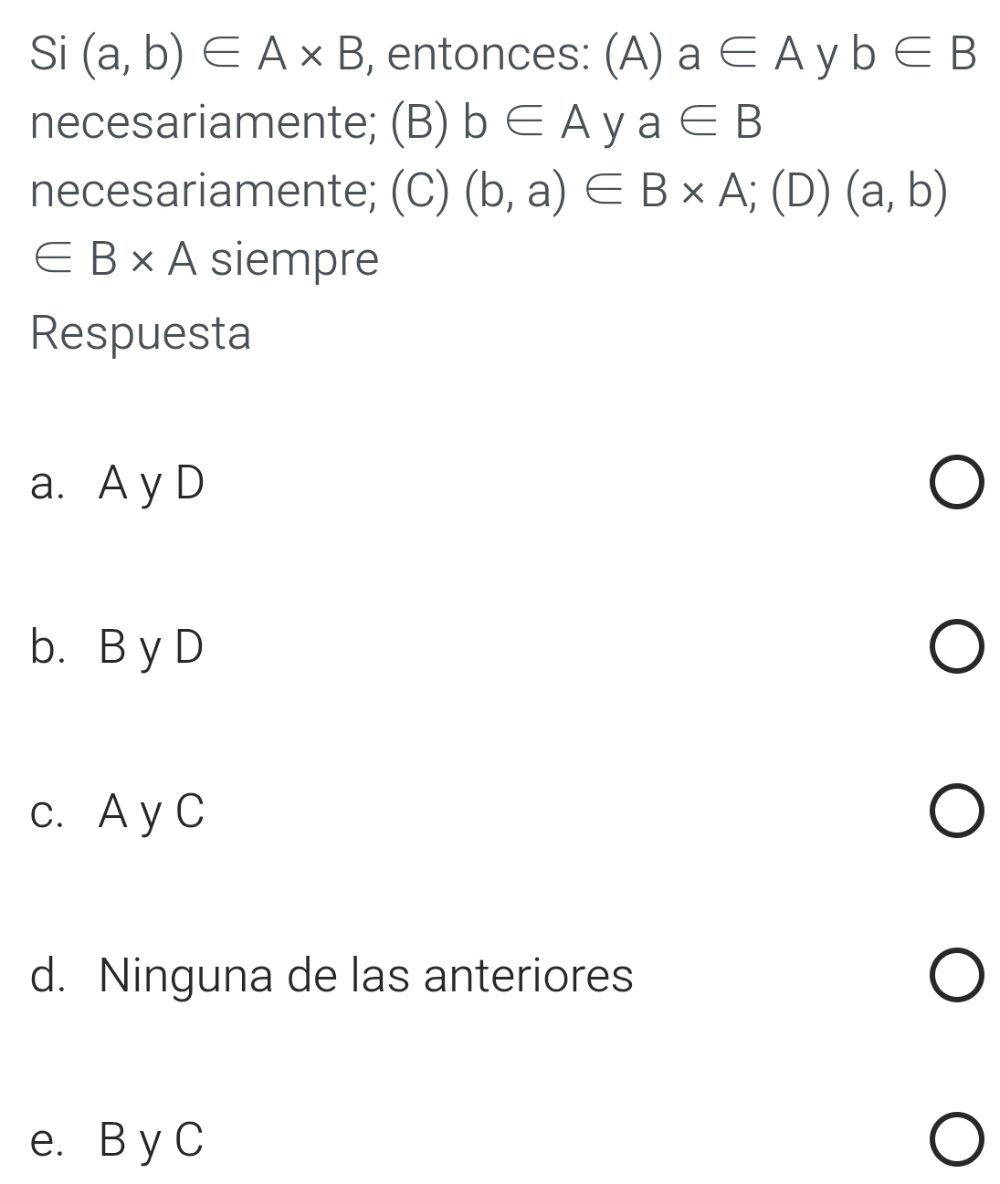
Task: Click the 'Respuesta' heading
Action: point(141,333)
